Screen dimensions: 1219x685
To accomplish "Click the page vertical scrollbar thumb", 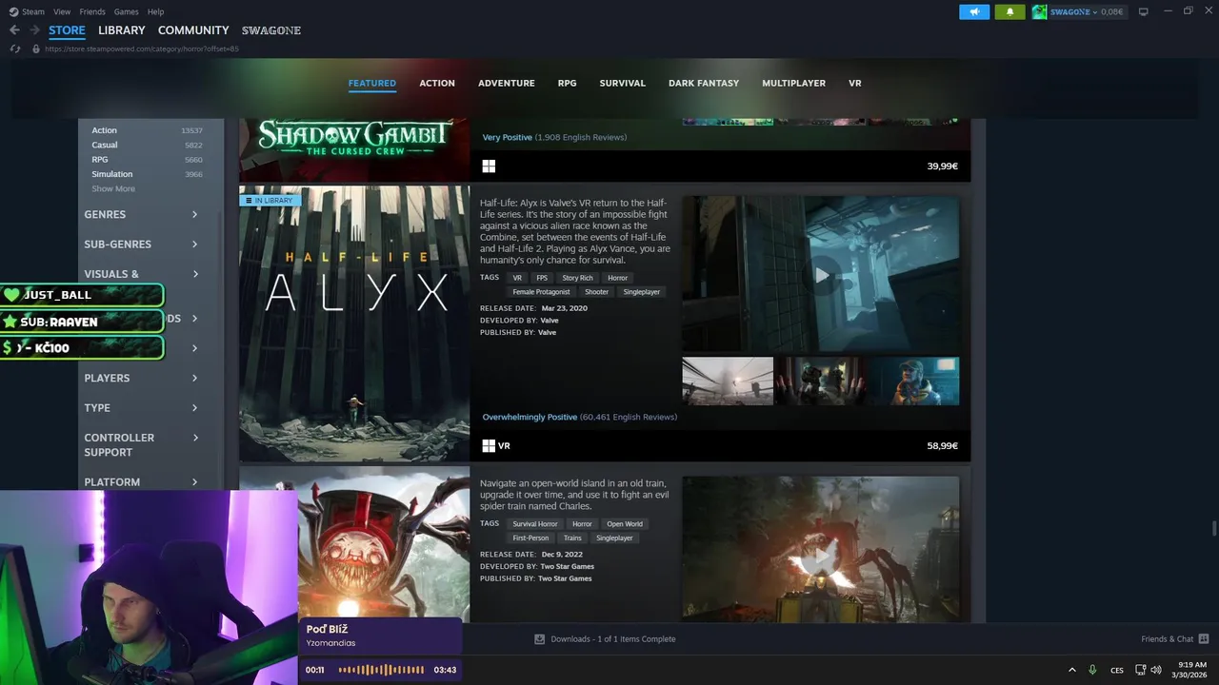I will pyautogui.click(x=1213, y=529).
